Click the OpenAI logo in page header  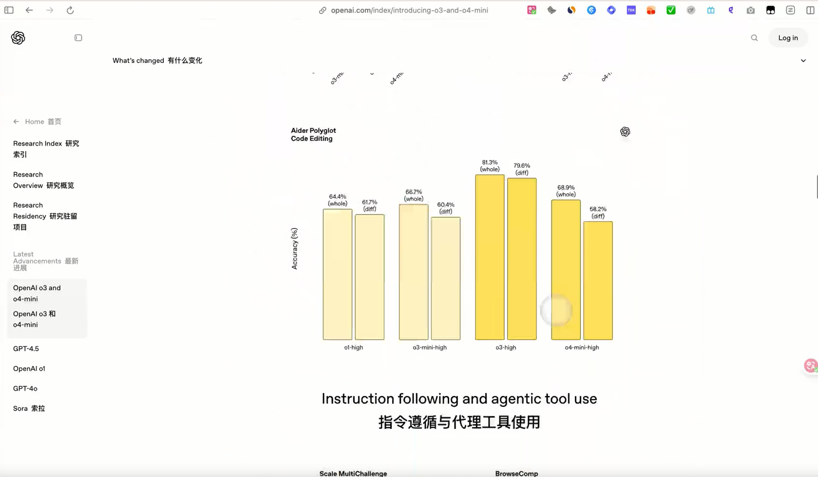18,38
